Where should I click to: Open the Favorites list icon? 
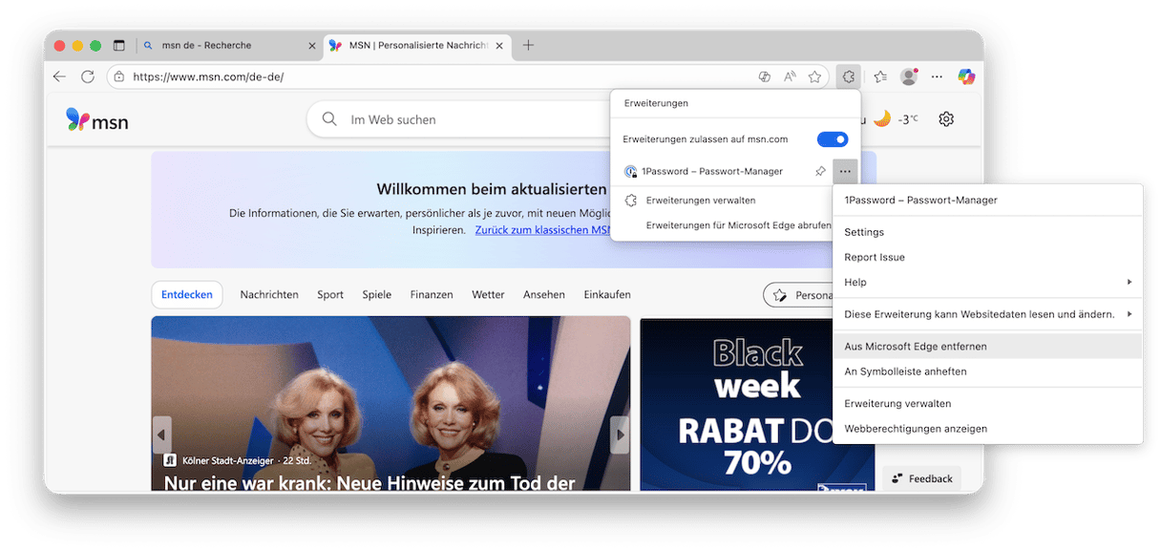[x=880, y=76]
